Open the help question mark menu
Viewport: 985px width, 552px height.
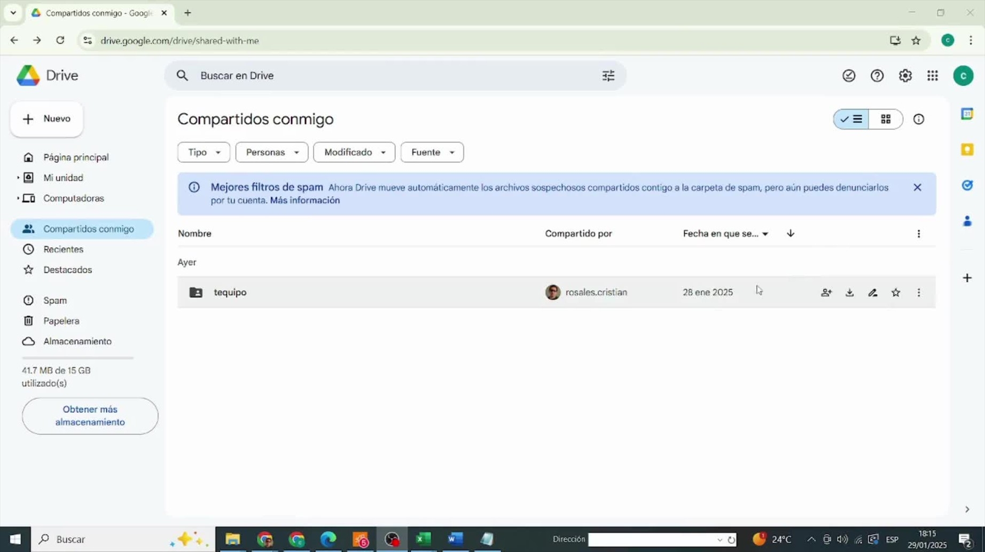[x=877, y=76]
